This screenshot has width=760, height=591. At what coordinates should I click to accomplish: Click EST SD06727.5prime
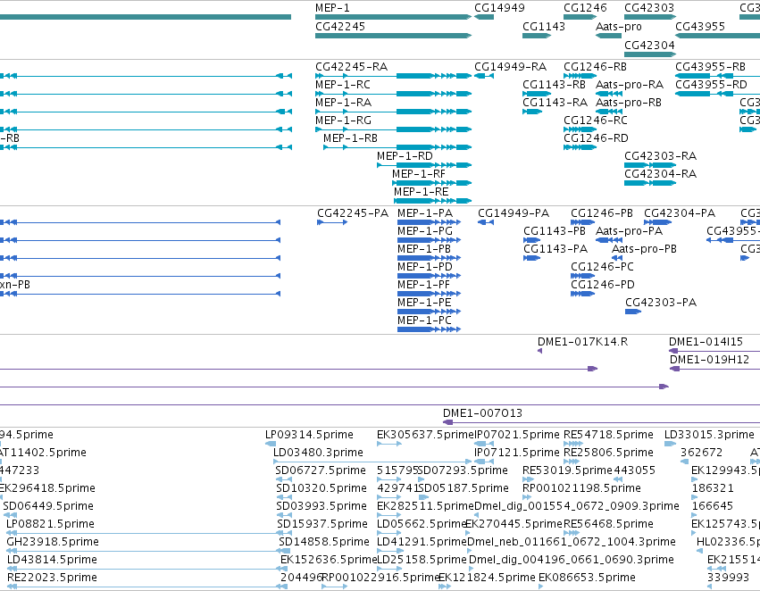coord(283,479)
